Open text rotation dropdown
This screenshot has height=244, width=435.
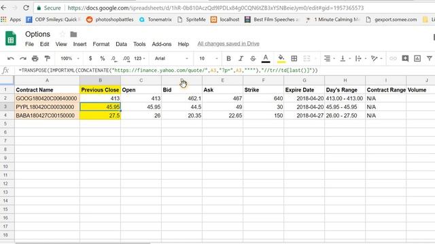click(x=377, y=58)
